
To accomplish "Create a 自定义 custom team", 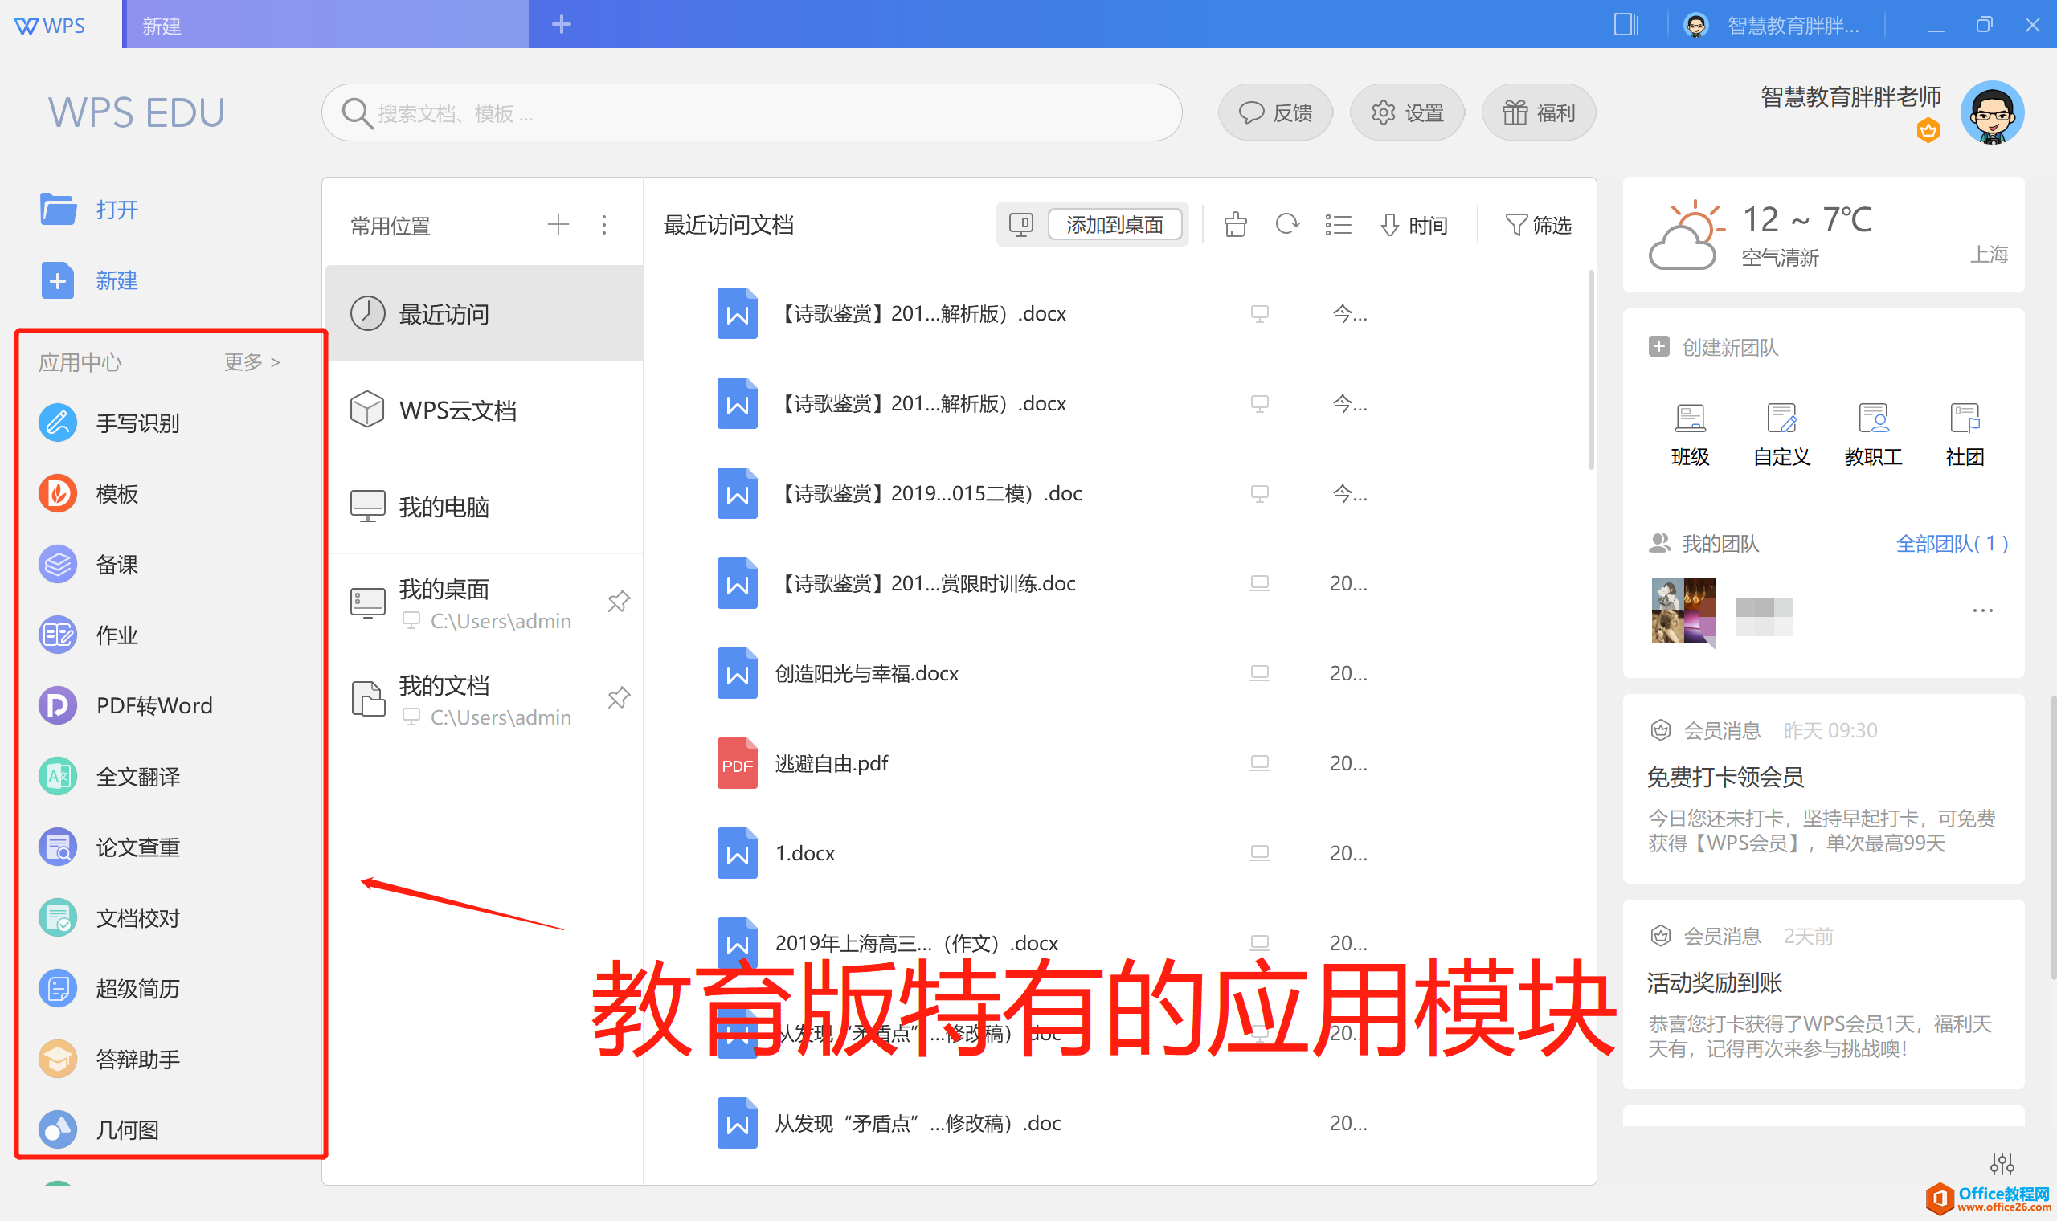I will pyautogui.click(x=1781, y=435).
